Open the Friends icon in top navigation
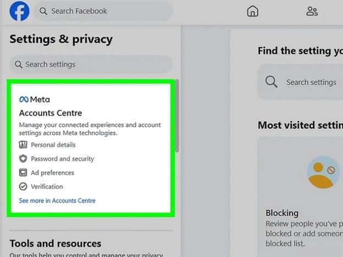The height and width of the screenshot is (257, 343). [312, 12]
